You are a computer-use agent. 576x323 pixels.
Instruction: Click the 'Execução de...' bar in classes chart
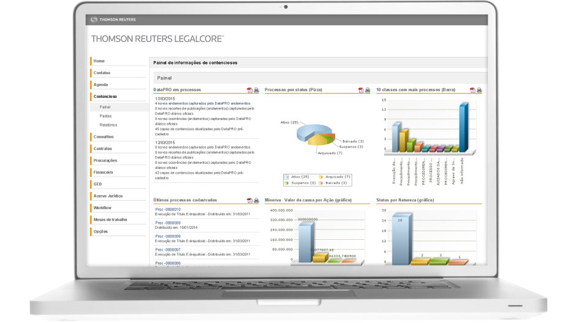pyautogui.click(x=396, y=138)
